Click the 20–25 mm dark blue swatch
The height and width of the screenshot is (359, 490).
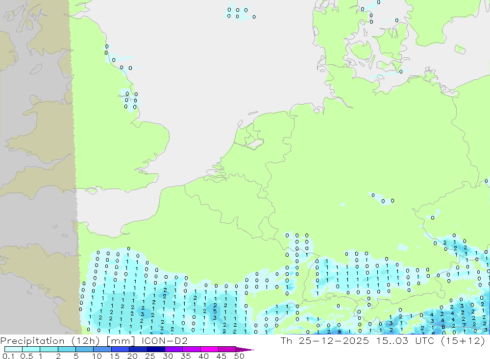point(138,349)
